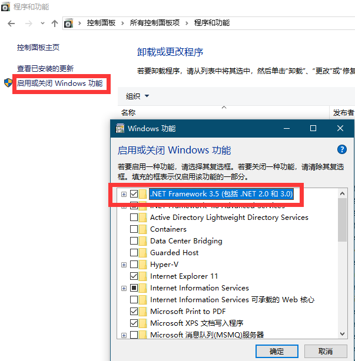Close the Windows 功能 dialog
This screenshot has width=355, height=361.
[x=340, y=129]
